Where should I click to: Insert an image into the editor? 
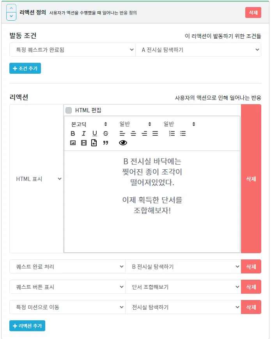[x=73, y=143]
